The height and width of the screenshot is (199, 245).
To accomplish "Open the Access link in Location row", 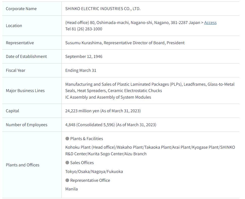I will (210, 23).
